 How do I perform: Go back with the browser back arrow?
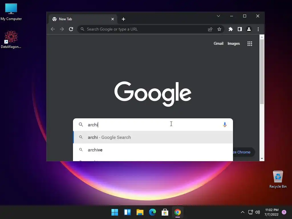click(x=53, y=29)
